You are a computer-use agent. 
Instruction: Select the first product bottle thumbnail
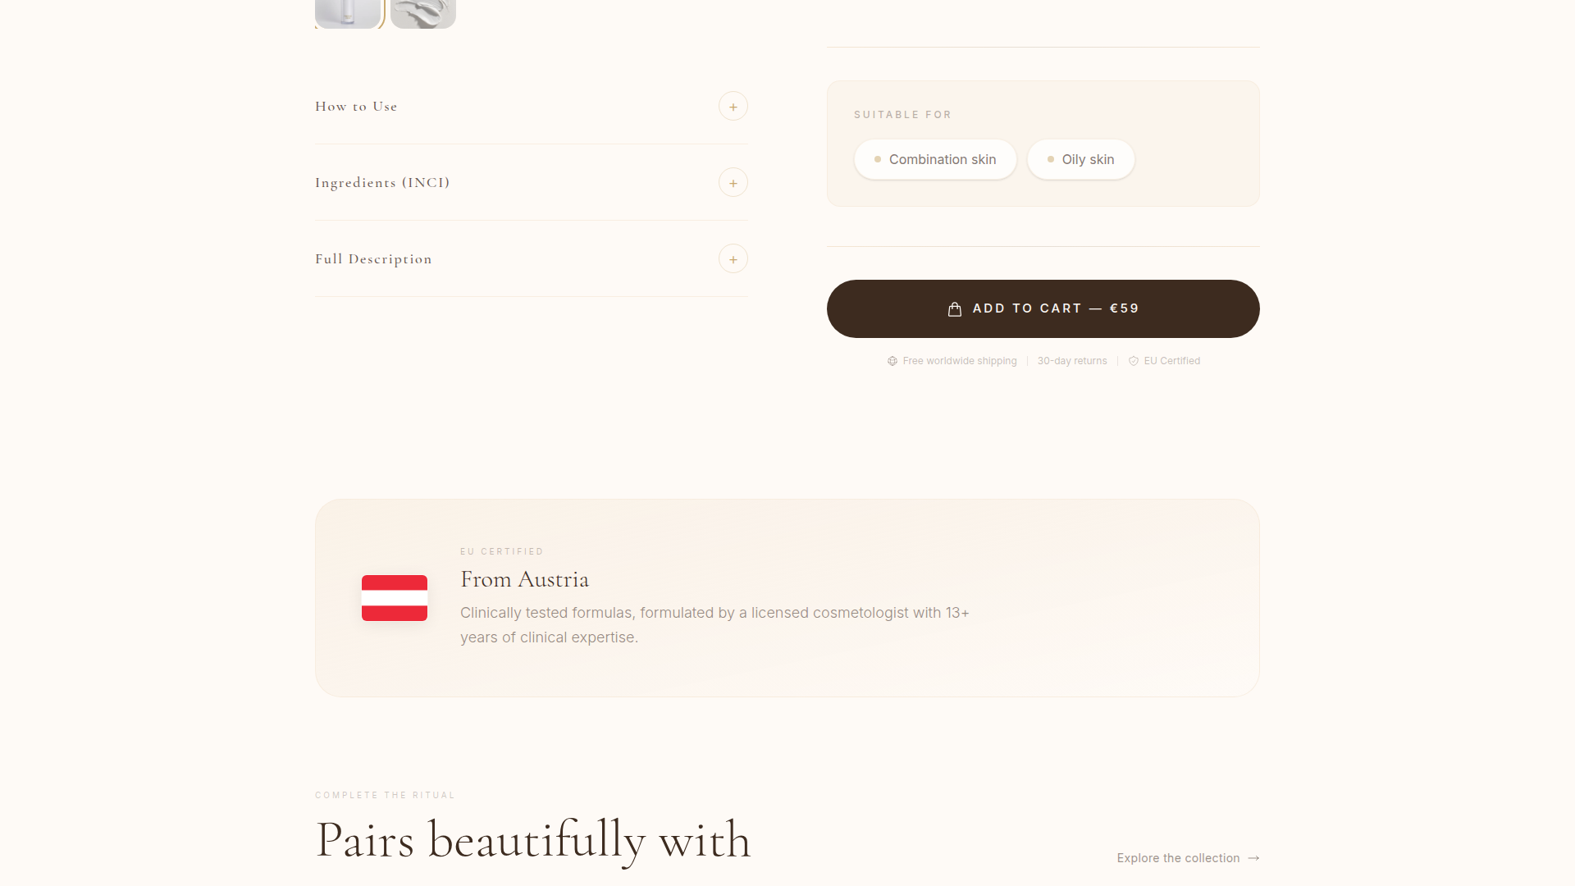pos(348,14)
